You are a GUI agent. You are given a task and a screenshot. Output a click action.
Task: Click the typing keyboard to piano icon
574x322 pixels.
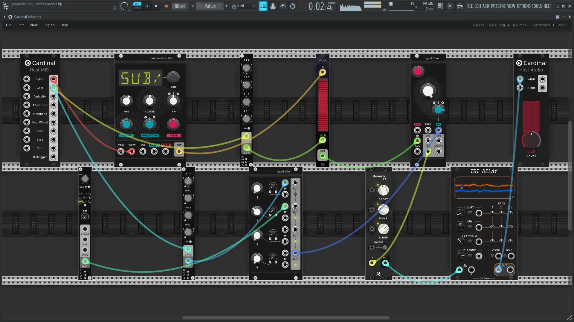click(x=263, y=6)
